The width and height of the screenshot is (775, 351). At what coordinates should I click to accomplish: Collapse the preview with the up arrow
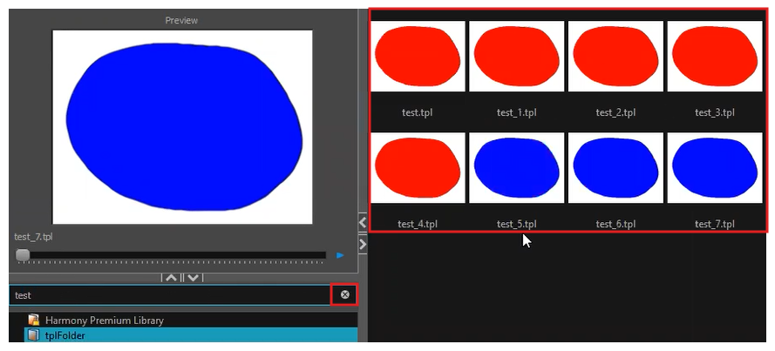[x=171, y=279]
